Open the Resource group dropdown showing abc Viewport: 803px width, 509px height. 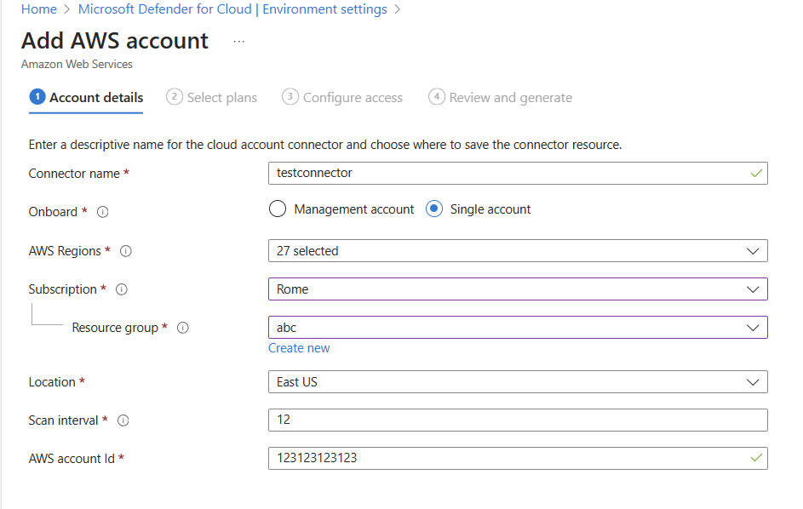click(517, 328)
